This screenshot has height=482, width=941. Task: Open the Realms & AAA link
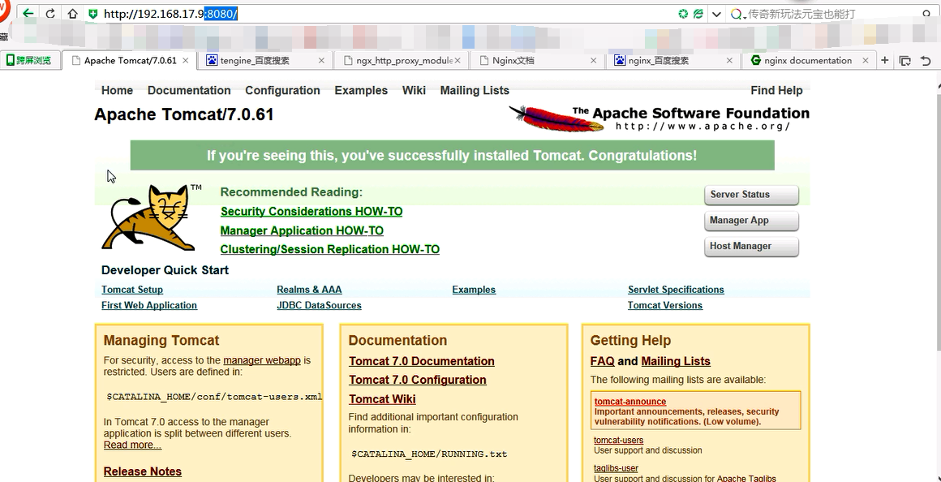(309, 290)
